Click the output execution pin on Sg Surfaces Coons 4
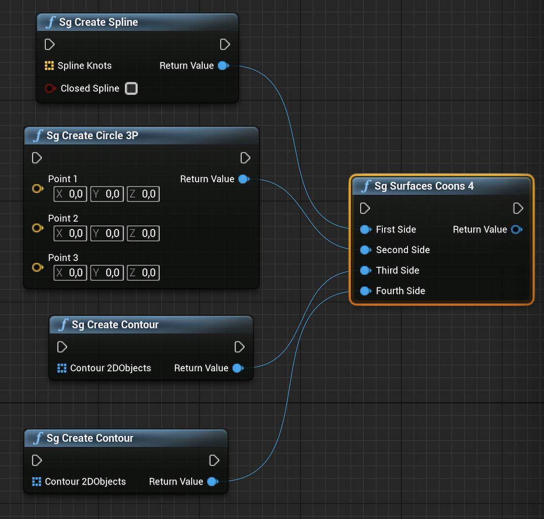 tap(518, 208)
